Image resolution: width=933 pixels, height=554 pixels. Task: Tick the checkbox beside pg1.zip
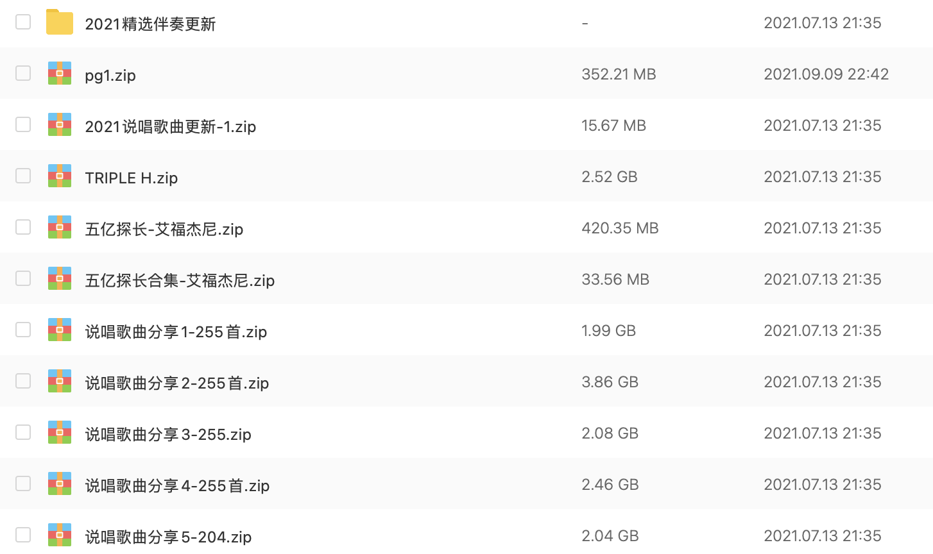pos(23,73)
